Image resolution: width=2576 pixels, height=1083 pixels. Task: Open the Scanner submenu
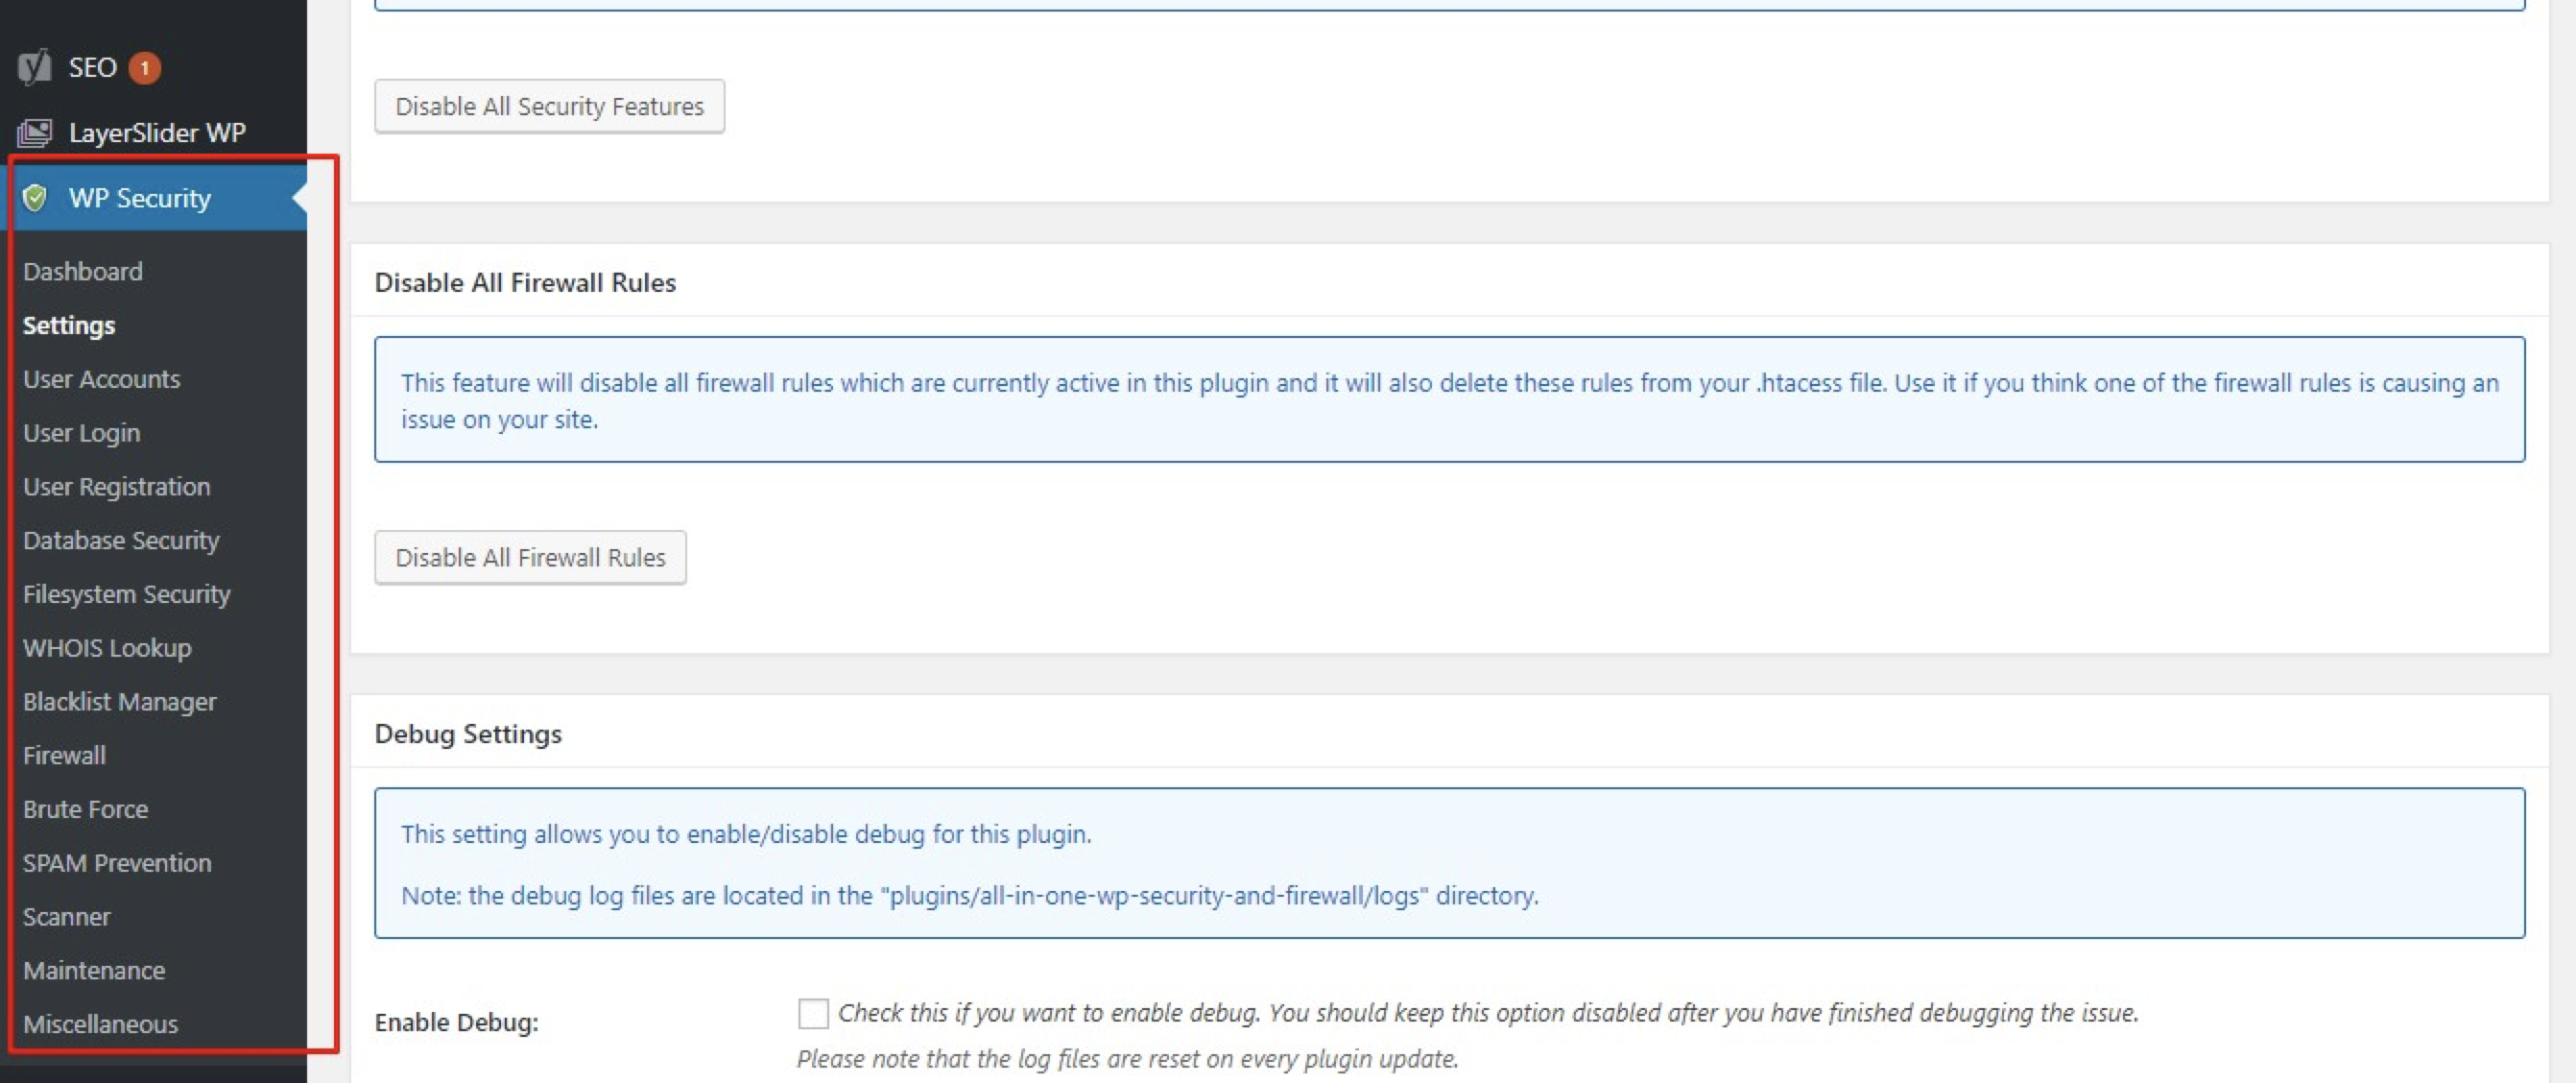point(67,917)
